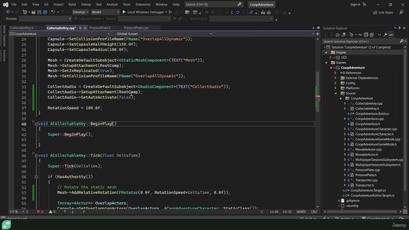409x230 pixels.
Task: Select CoopAdventureCharacter.cpp in Solution Explorer
Action: (376, 129)
